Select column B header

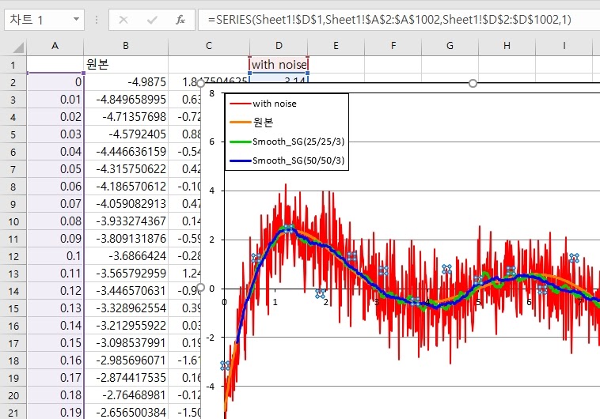pyautogui.click(x=126, y=47)
